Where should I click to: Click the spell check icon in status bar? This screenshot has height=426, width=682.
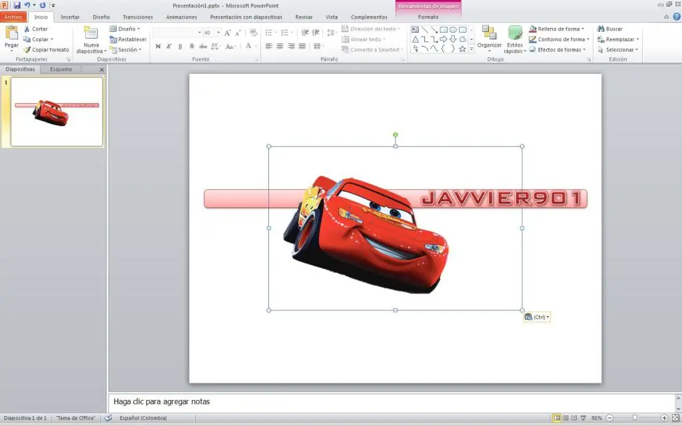(x=109, y=418)
